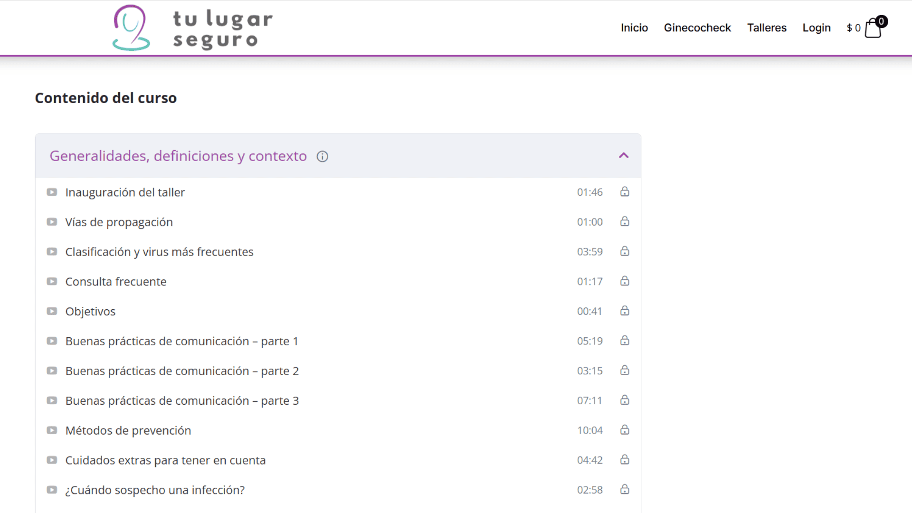Click lock icon on Métodos de prevención row
The width and height of the screenshot is (912, 513).
[x=625, y=430]
